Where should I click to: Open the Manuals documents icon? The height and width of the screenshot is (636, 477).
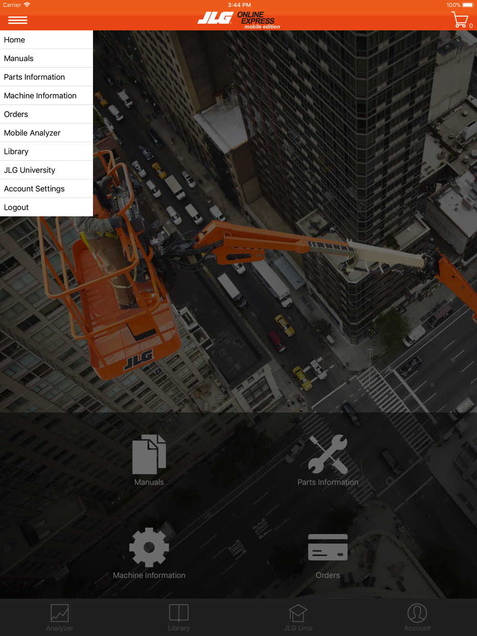(149, 454)
